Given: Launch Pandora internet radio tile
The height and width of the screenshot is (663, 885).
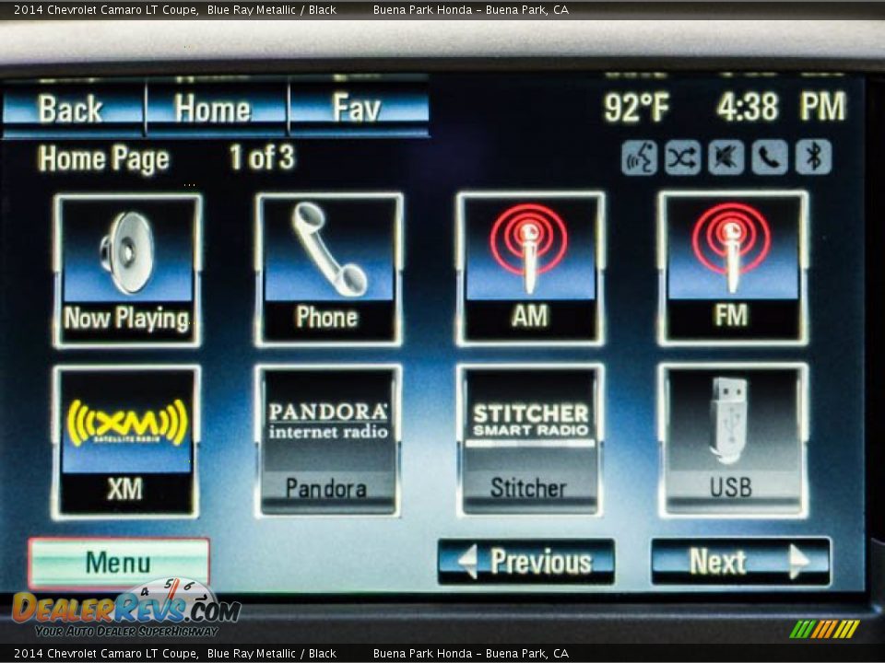Looking at the screenshot, I should tap(328, 441).
